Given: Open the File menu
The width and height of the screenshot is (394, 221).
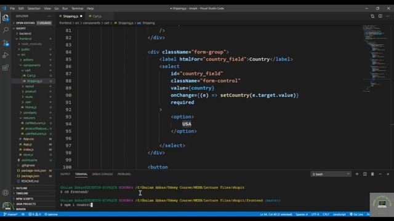Looking at the screenshot, I should [x=12, y=8].
